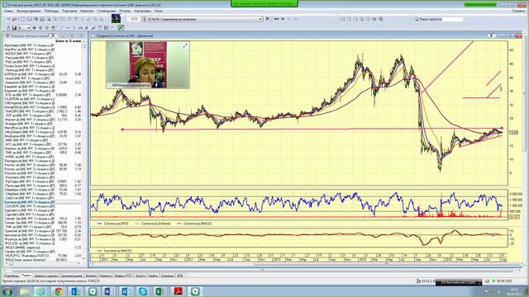The width and height of the screenshot is (529, 297).
Task: Click the blue save floppy icon
Action: 14,28
